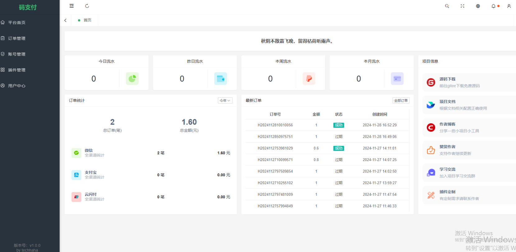
Task: Click the 版本号 v1.0.0 text
Action: (x=27, y=245)
